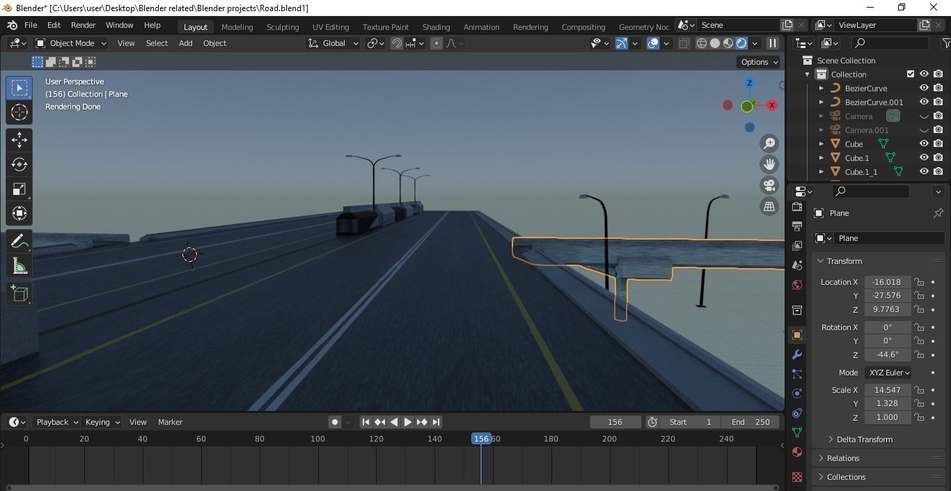
Task: Play the animation forward
Action: coord(408,422)
